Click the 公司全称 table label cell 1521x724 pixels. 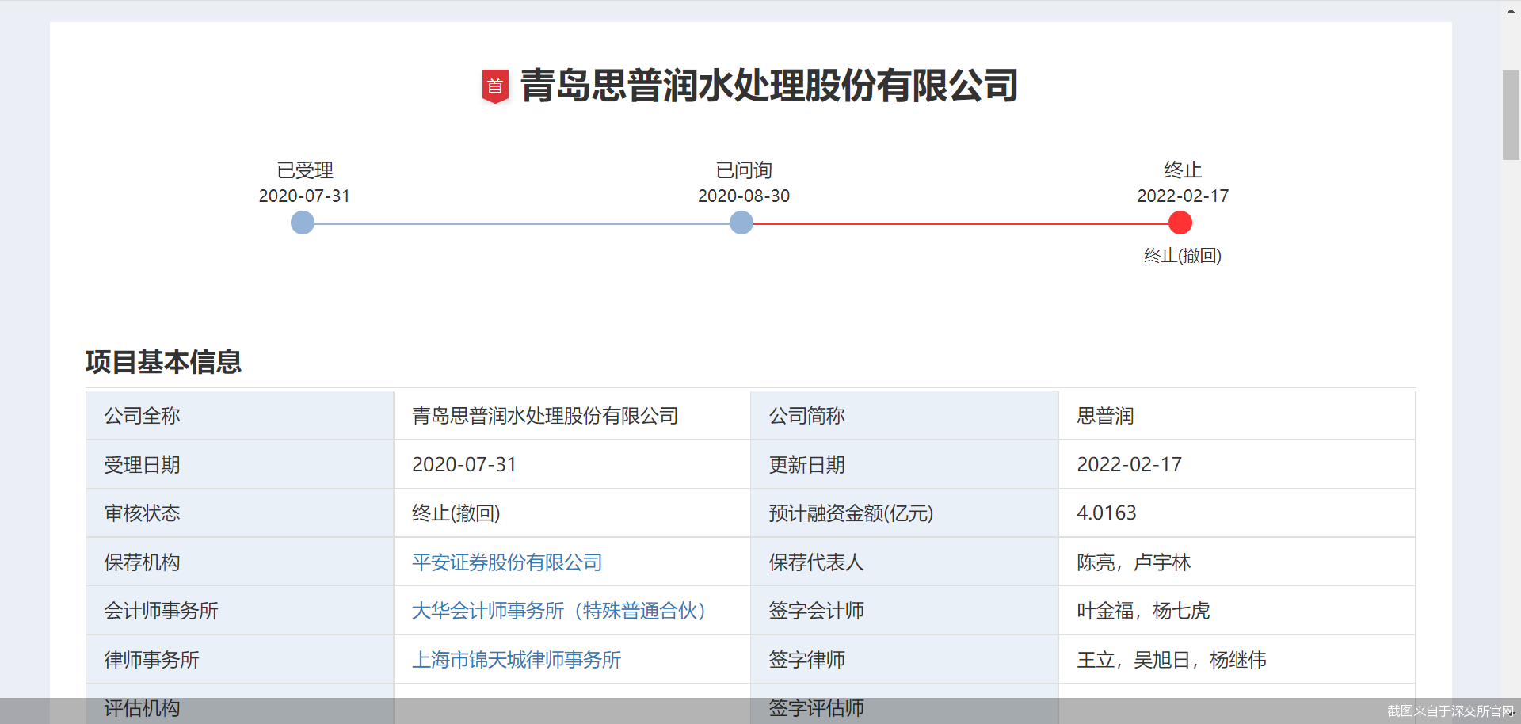[x=240, y=416]
